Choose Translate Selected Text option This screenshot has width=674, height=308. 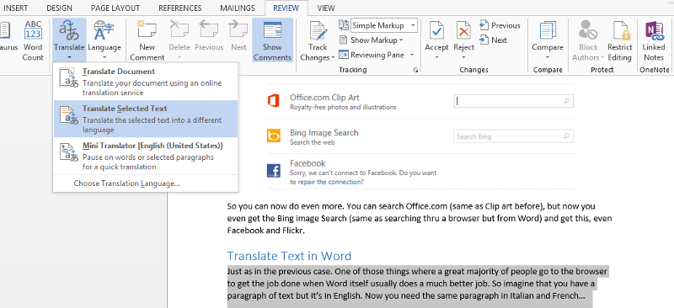pos(145,119)
